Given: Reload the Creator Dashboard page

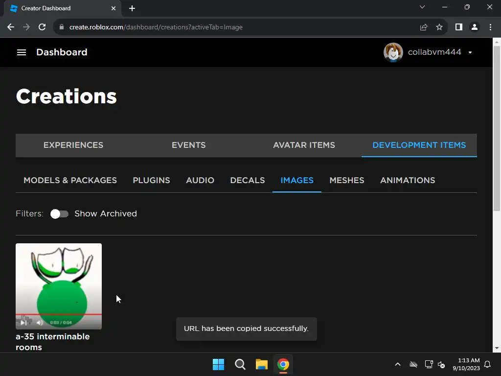Looking at the screenshot, I should (x=42, y=27).
